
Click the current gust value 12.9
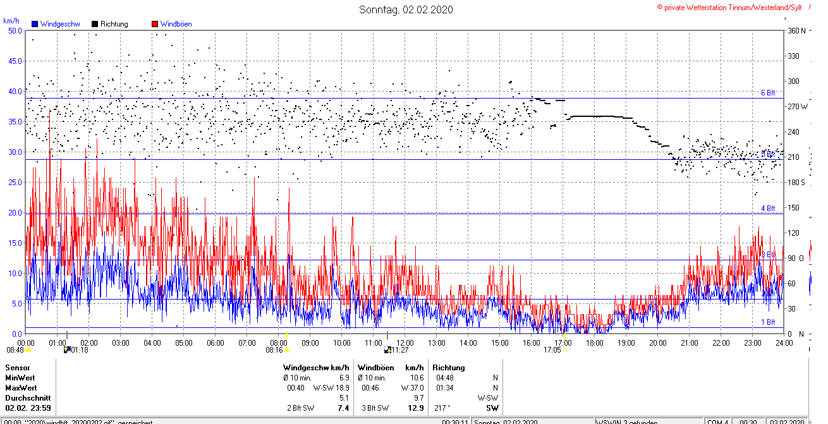(x=416, y=408)
